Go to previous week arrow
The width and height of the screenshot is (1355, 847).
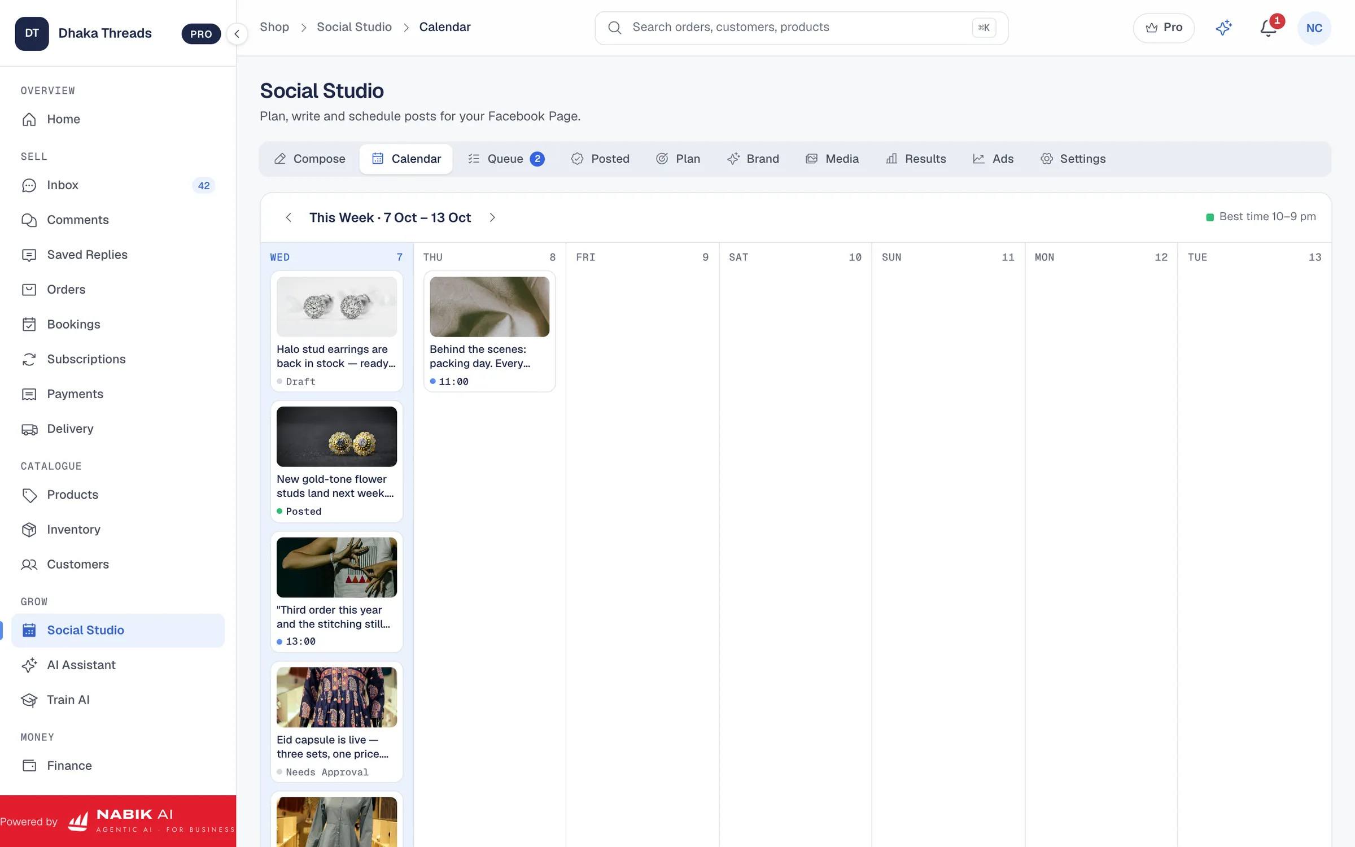pyautogui.click(x=289, y=217)
